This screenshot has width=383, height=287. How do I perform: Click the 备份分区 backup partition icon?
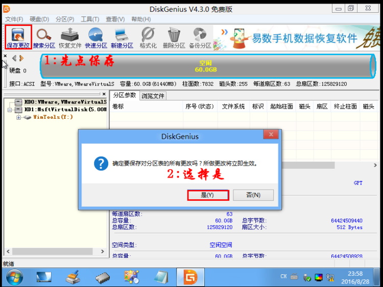[200, 38]
